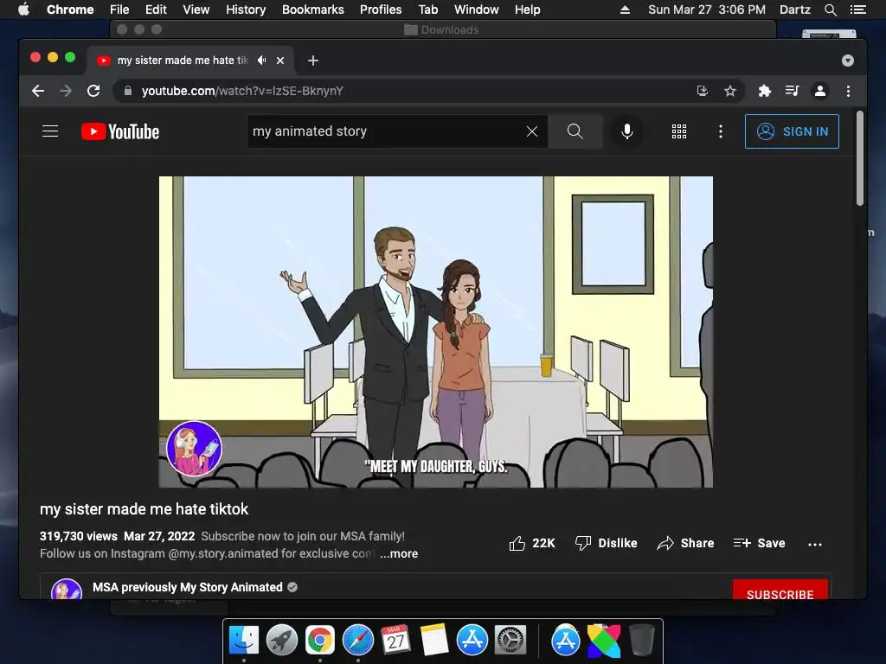Open the Help menu
This screenshot has height=664, width=886.
coord(527,10)
